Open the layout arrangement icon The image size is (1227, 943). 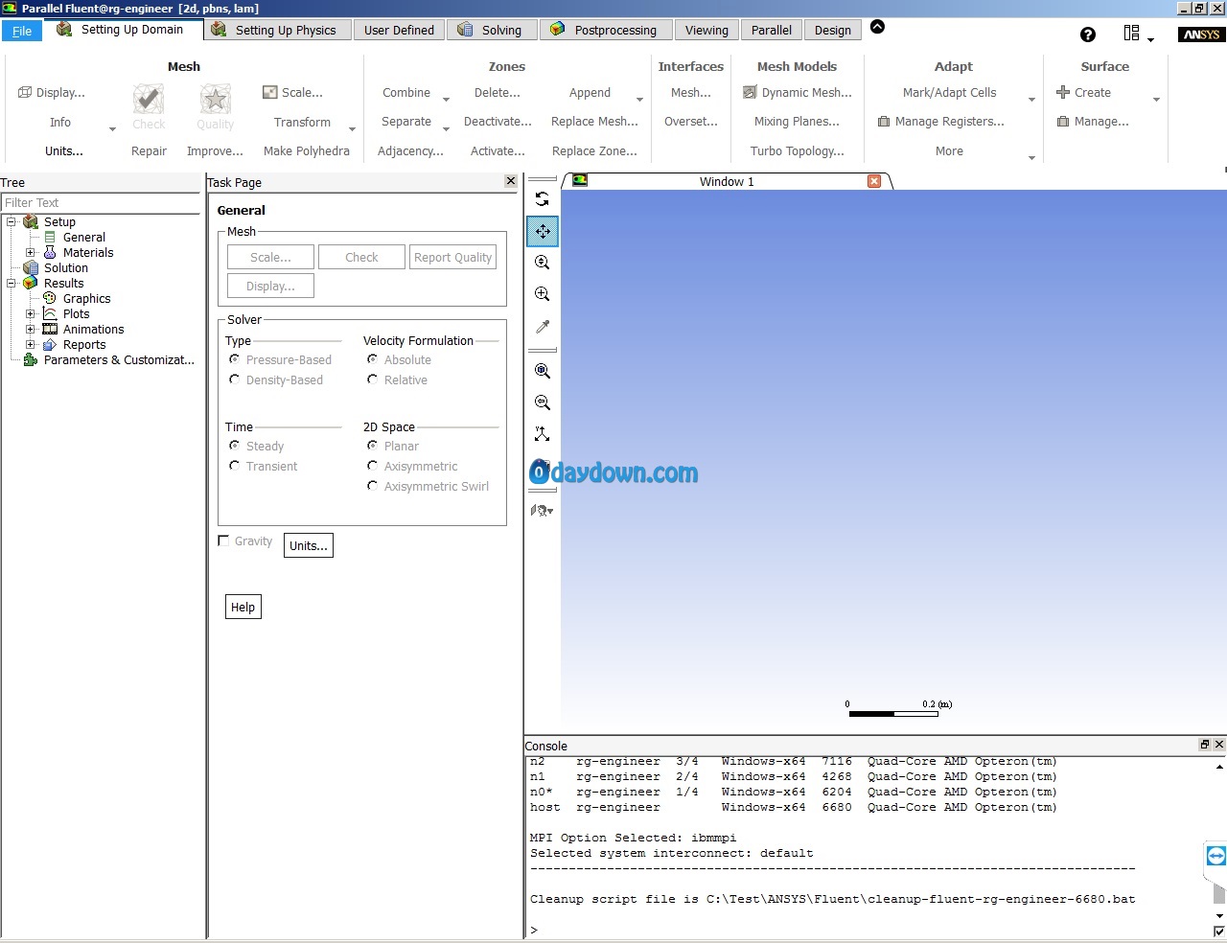click(x=1132, y=34)
